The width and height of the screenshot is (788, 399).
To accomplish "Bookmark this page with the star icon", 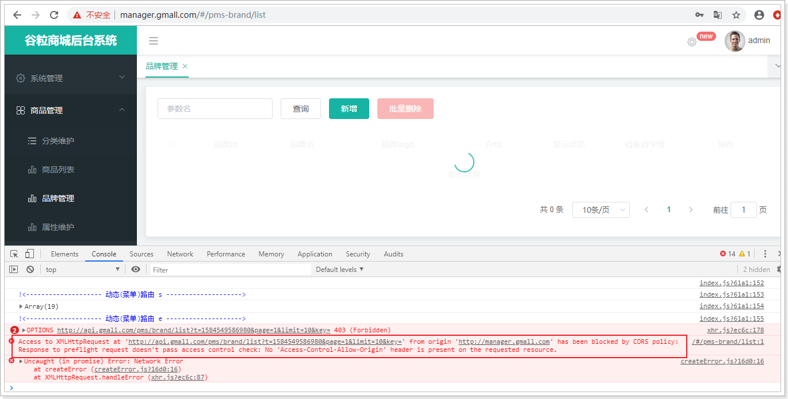I will tap(736, 15).
